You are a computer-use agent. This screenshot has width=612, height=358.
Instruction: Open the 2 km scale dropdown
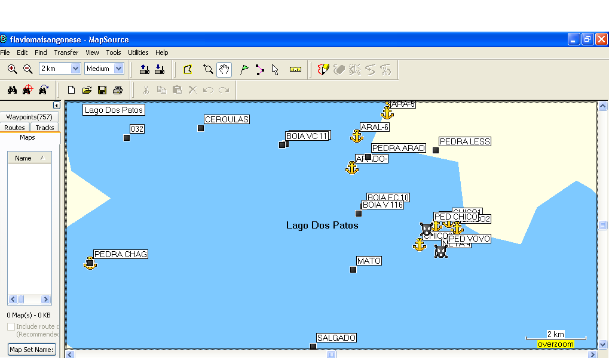(75, 69)
